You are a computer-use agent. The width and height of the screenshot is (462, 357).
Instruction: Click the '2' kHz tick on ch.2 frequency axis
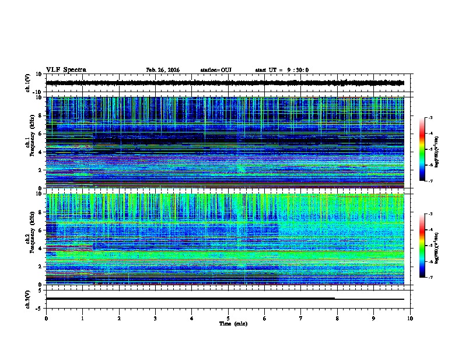(x=40, y=267)
